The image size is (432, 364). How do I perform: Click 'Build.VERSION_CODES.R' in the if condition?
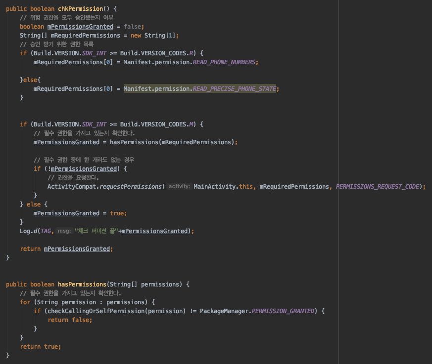click(156, 53)
